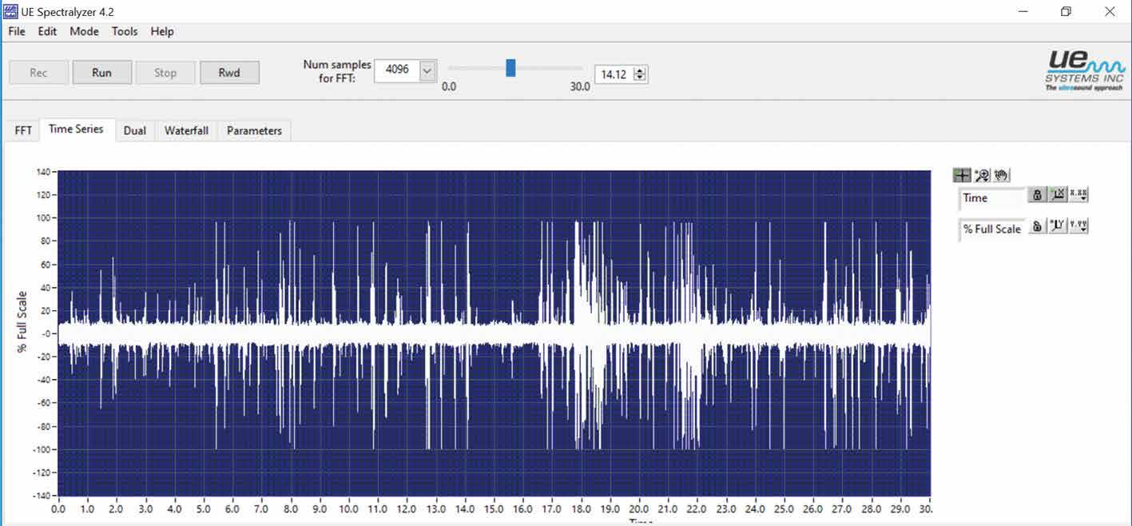Click the 30.0 slider maximum label
The image size is (1132, 526).
(x=580, y=86)
